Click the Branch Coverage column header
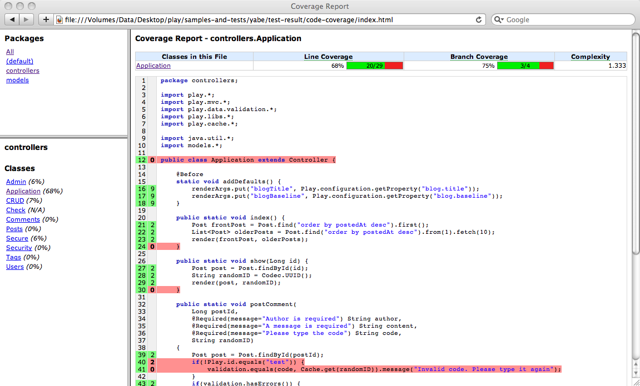 [x=479, y=57]
